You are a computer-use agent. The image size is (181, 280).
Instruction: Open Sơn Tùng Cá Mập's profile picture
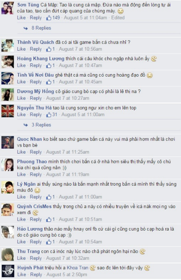(8, 8)
